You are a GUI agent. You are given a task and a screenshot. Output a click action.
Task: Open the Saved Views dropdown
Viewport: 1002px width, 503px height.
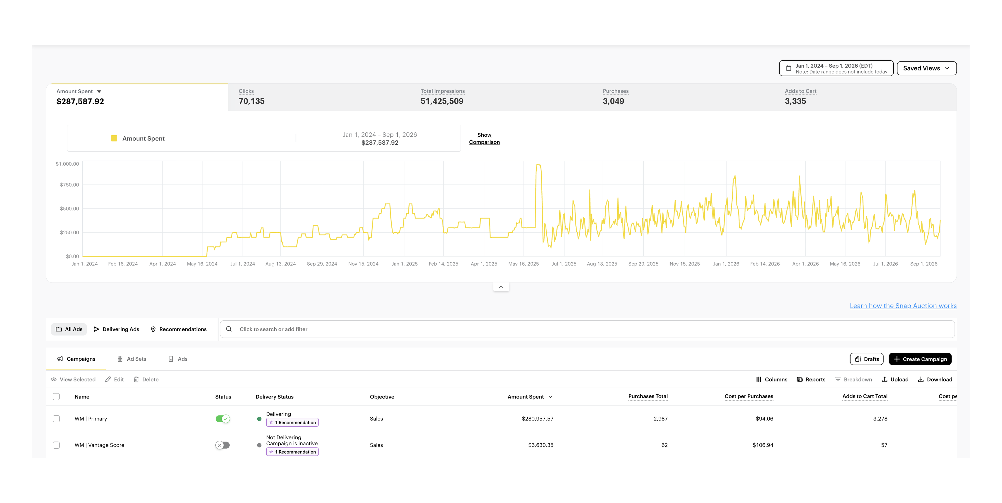pos(926,69)
